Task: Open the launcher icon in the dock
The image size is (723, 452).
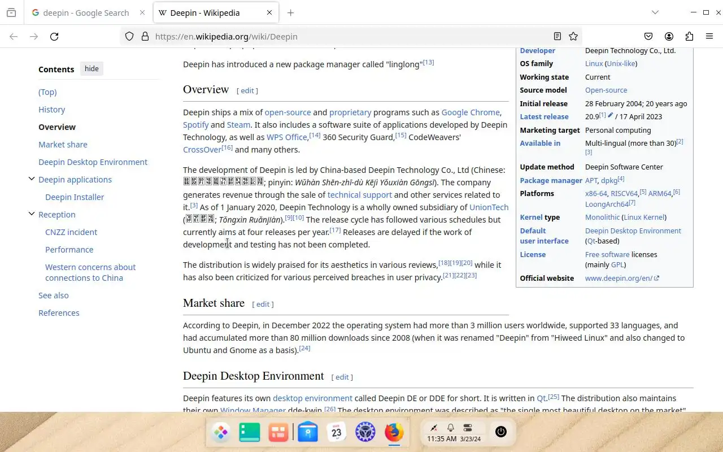Action: (x=220, y=433)
